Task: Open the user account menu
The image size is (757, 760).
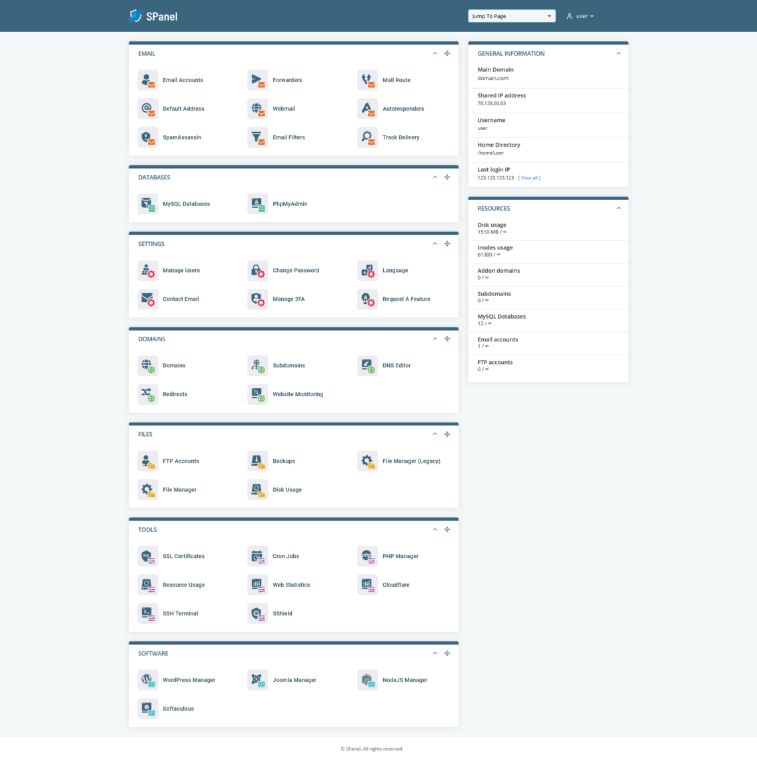Action: [579, 15]
